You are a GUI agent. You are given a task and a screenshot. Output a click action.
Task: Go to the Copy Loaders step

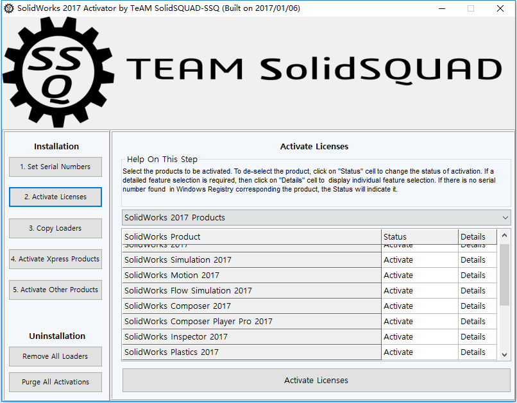pos(55,228)
